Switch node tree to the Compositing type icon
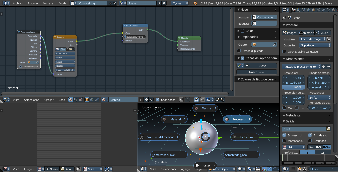The image size is (338, 172). (x=76, y=100)
